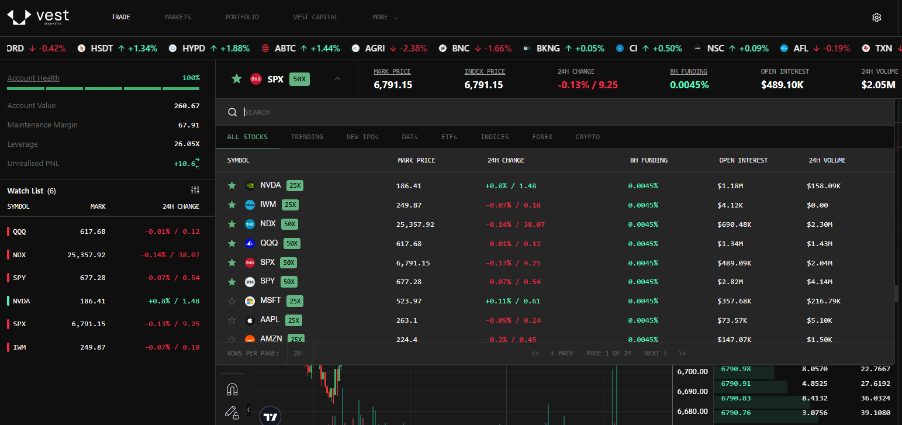This screenshot has height=425, width=902.
Task: Switch to the TRENDING tab
Action: pos(307,137)
